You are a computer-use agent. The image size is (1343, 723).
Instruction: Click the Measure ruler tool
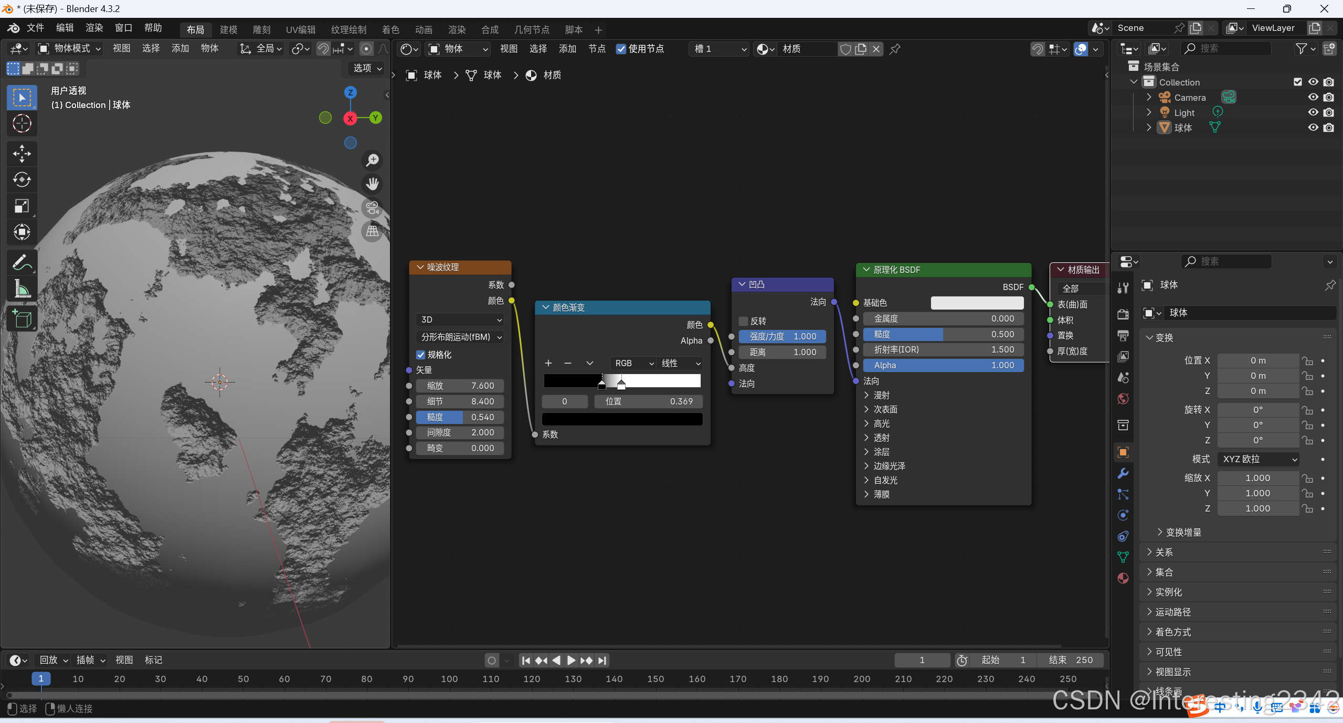[x=22, y=288]
